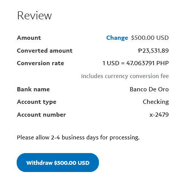Select the Account type label
The width and height of the screenshot is (188, 183).
pos(37,102)
